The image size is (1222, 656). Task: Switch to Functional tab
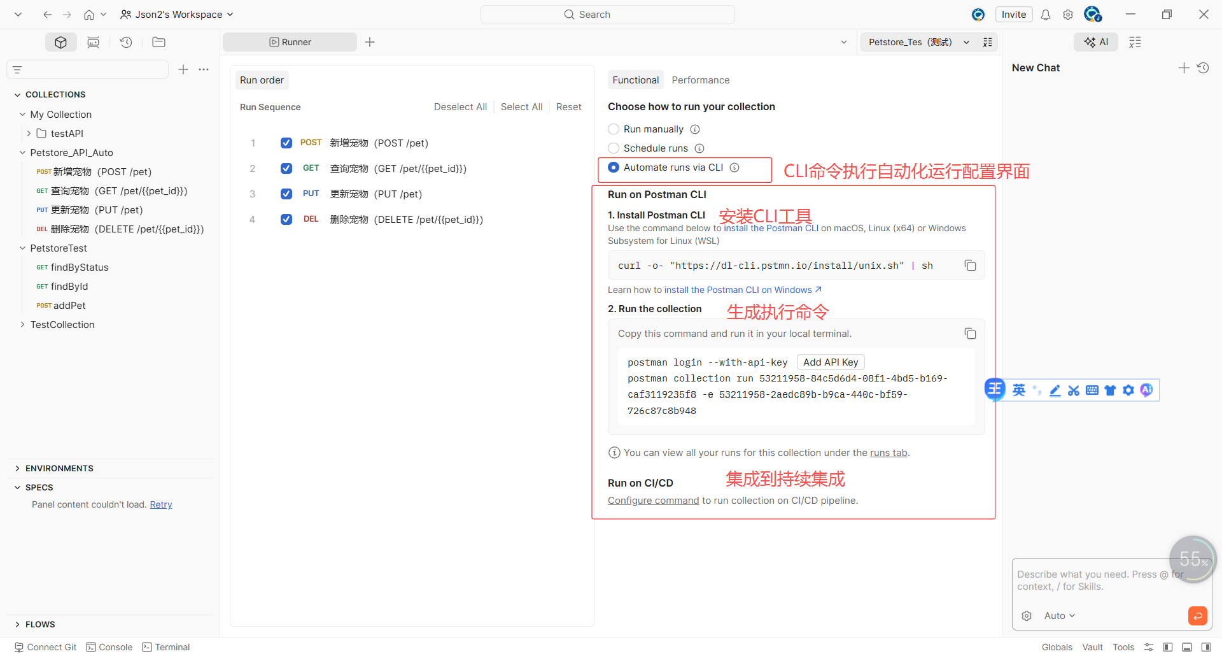635,80
